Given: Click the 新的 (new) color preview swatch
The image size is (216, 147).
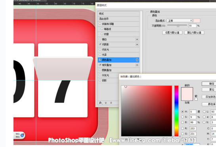Looking at the screenshot, I should click(x=187, y=91).
